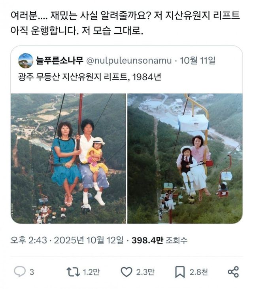Open the right photo with yellow lift chair
The width and height of the screenshot is (253, 289).
click(185, 158)
